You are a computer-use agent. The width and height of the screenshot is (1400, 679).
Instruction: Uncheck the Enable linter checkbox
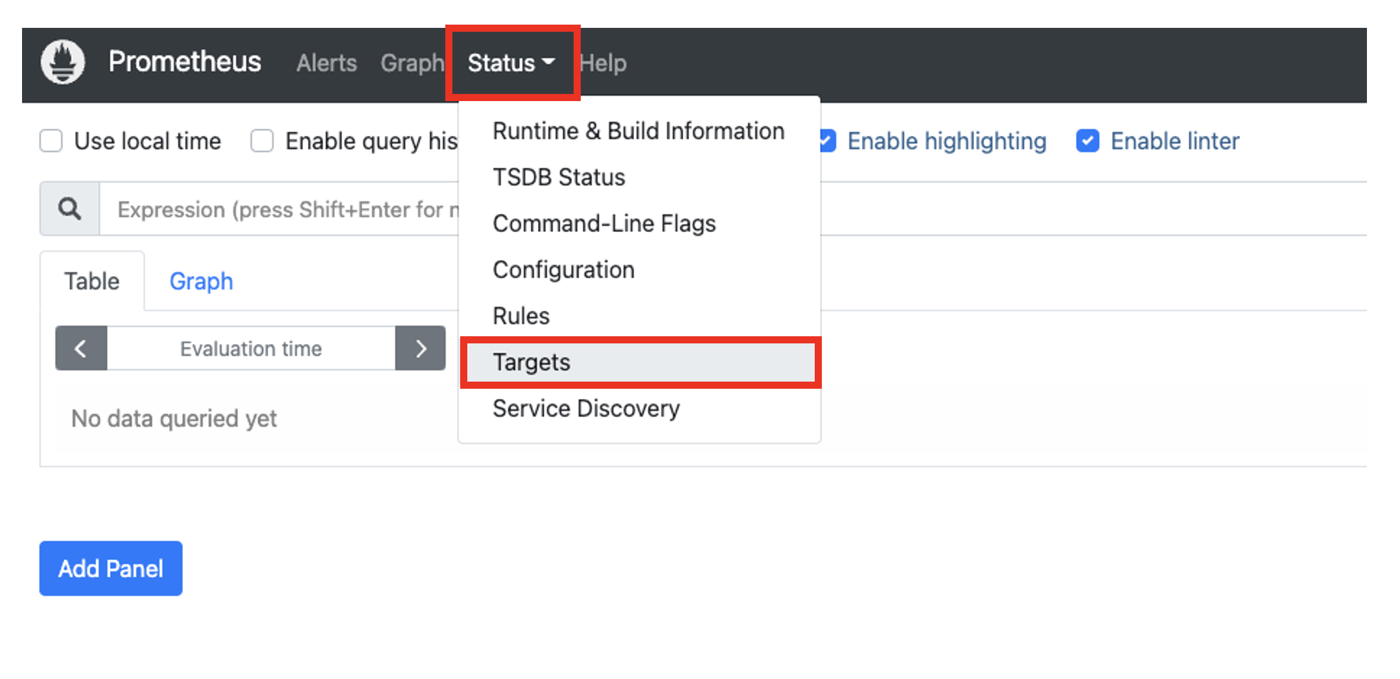[1088, 141]
